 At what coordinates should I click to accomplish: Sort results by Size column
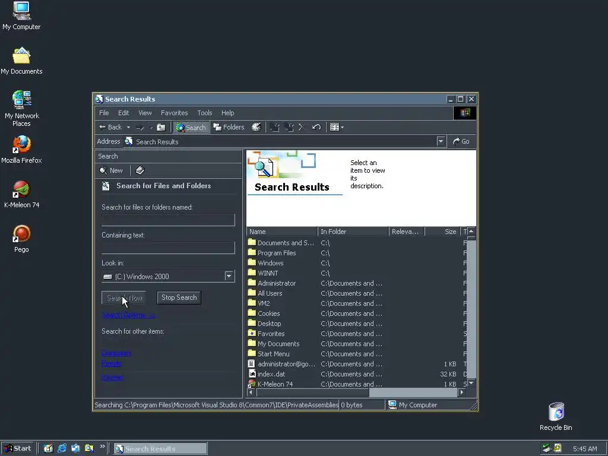tap(442, 232)
